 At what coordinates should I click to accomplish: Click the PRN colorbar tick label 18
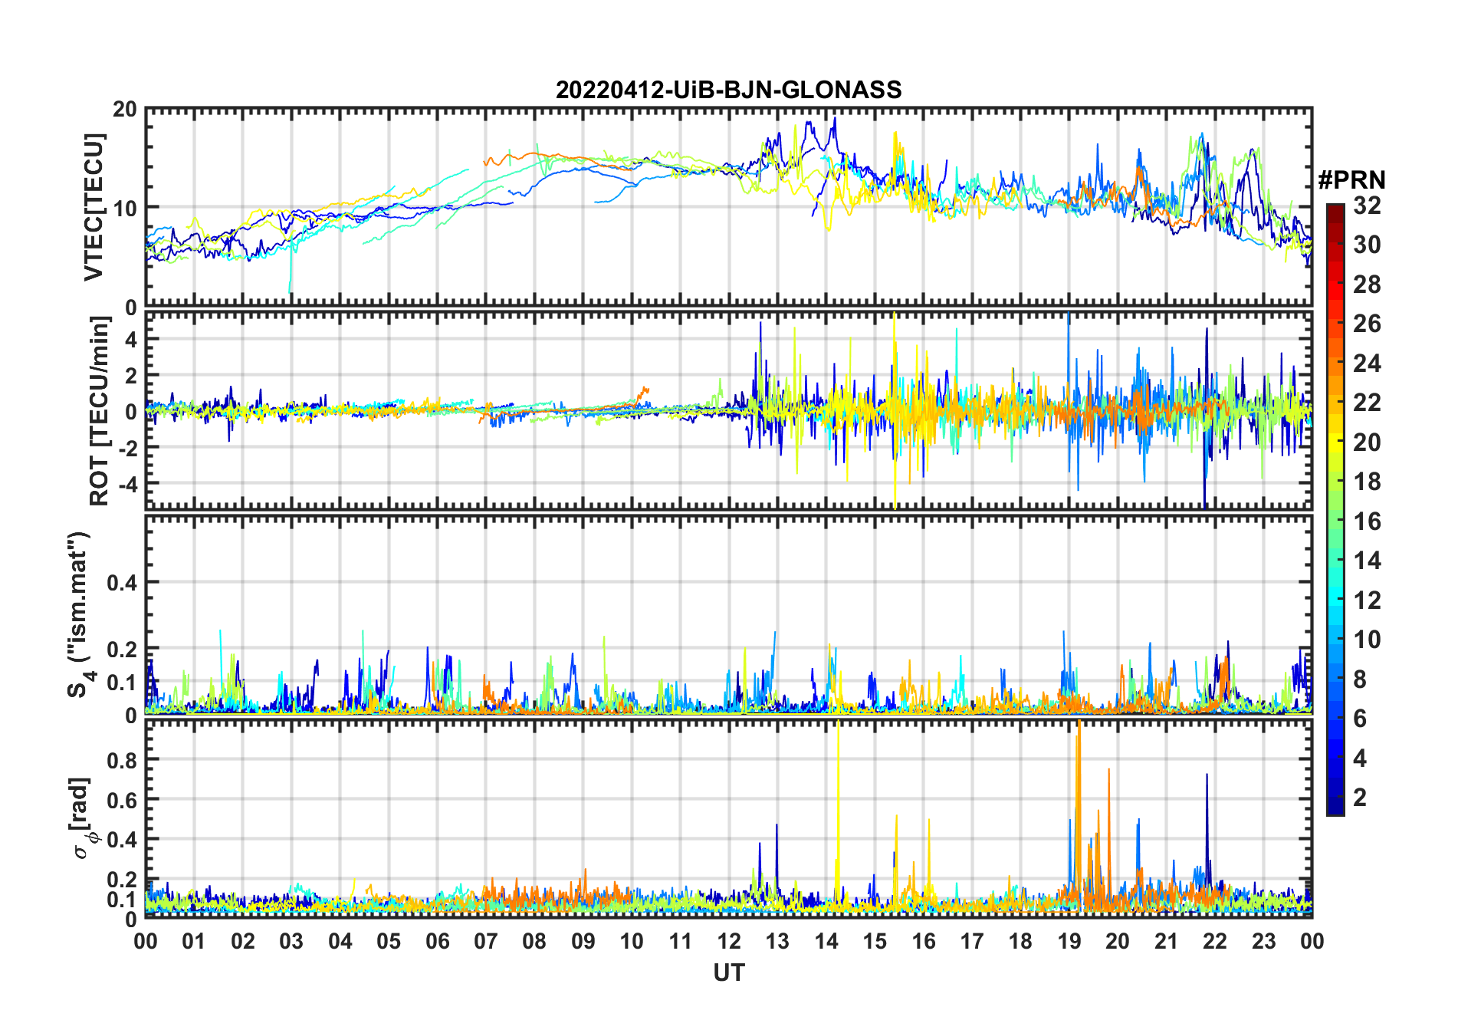tap(1367, 482)
